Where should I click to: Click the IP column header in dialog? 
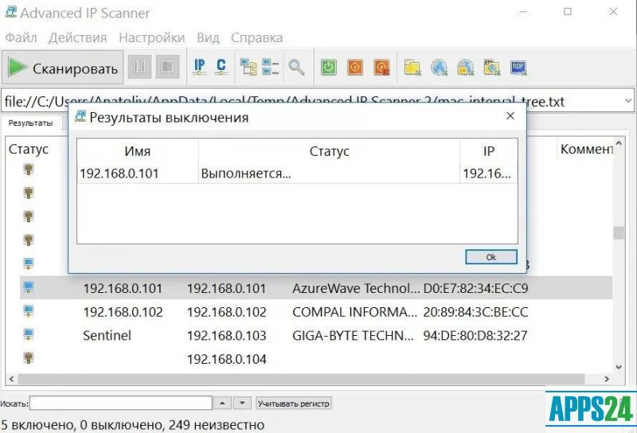point(489,151)
